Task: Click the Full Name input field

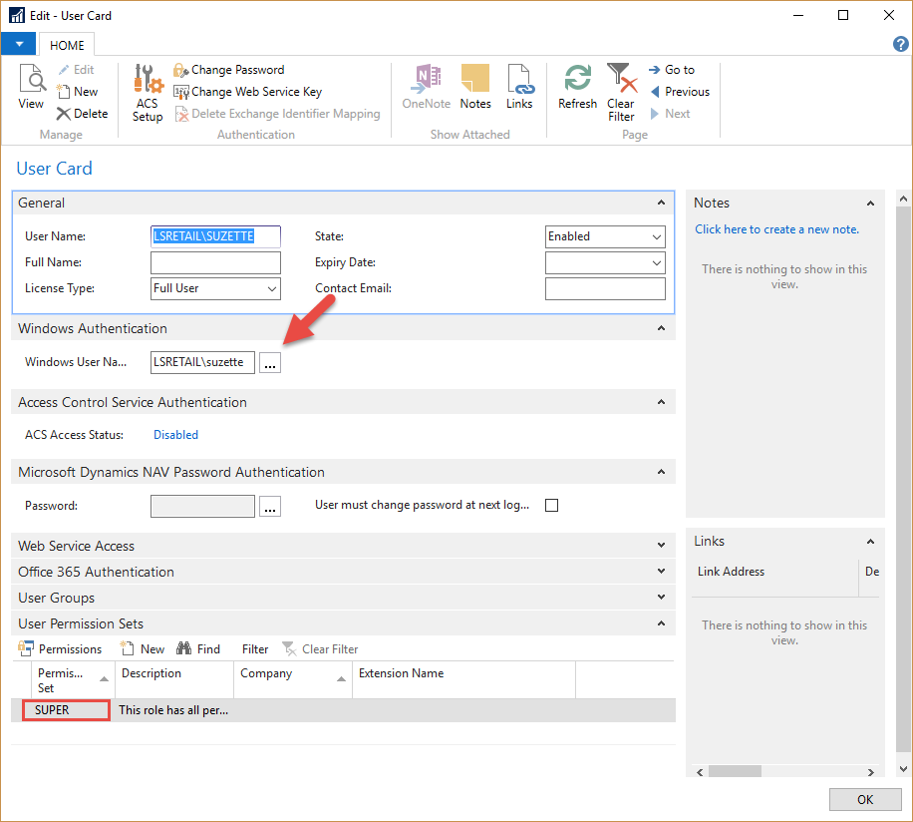Action: (215, 263)
